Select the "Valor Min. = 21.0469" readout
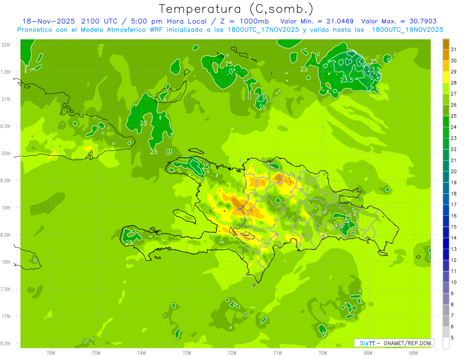This screenshot has height=358, width=464. pyautogui.click(x=317, y=22)
